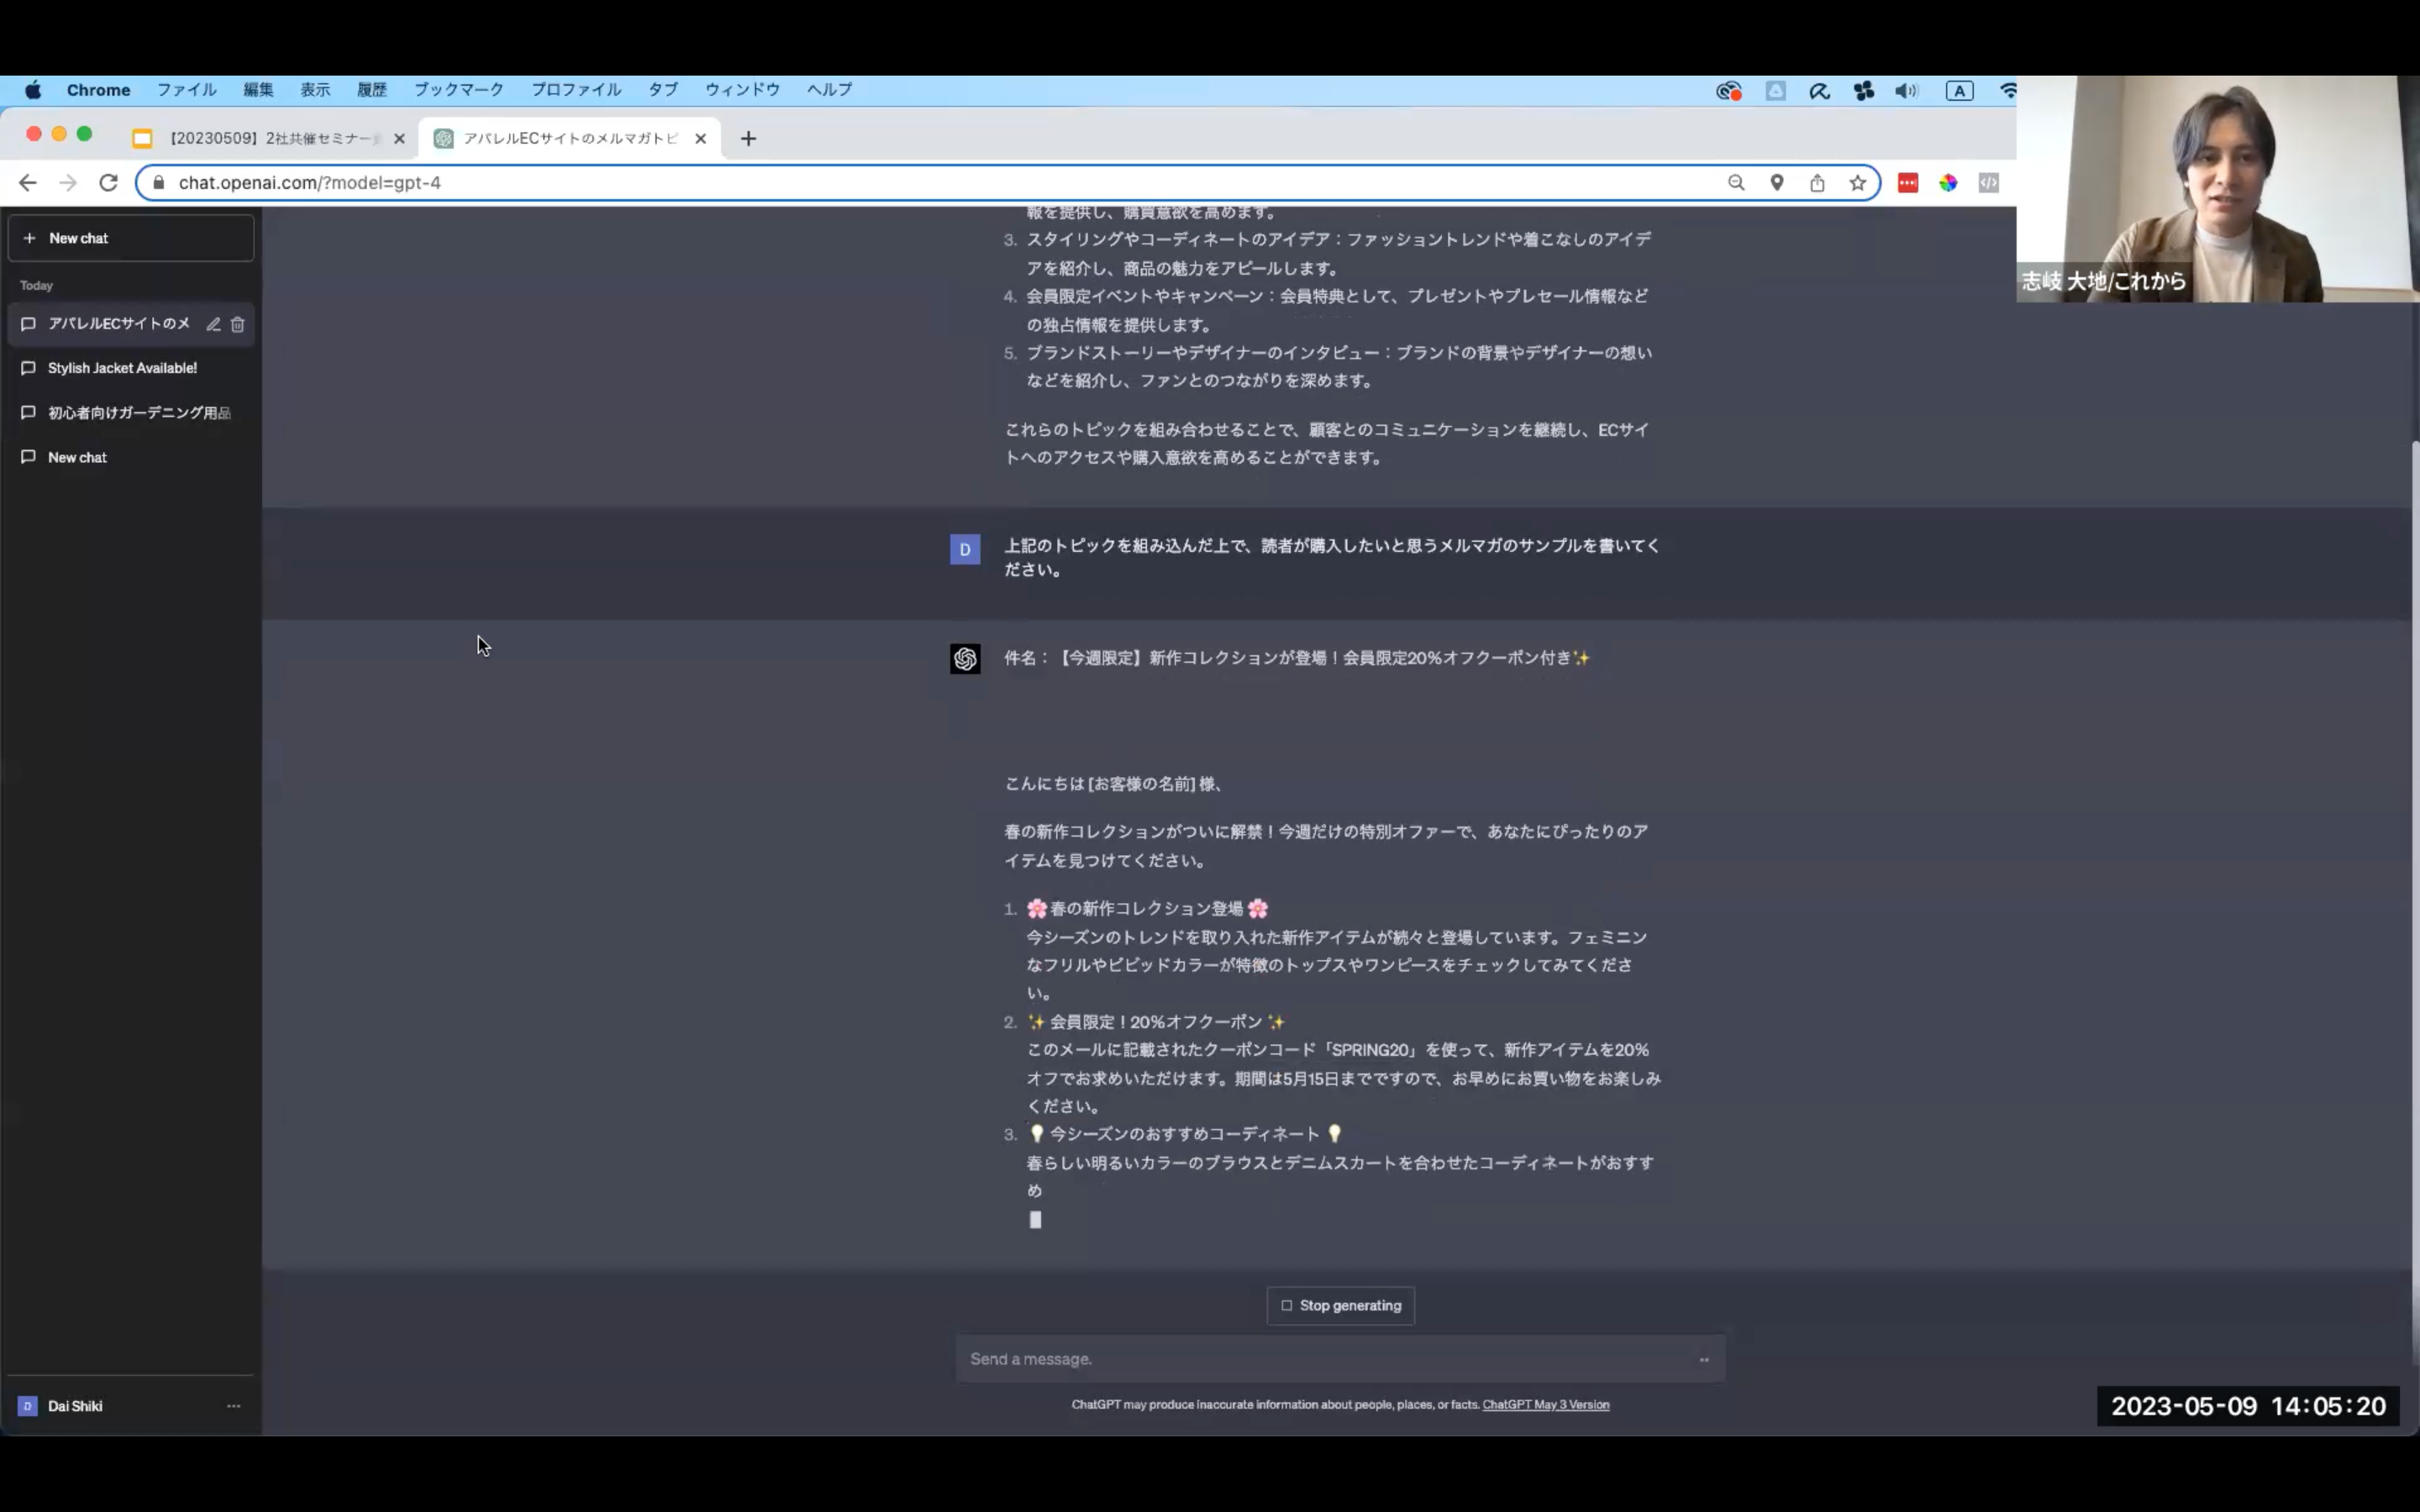Open the ブックマーク menu
The image size is (2420, 1512).
(459, 90)
